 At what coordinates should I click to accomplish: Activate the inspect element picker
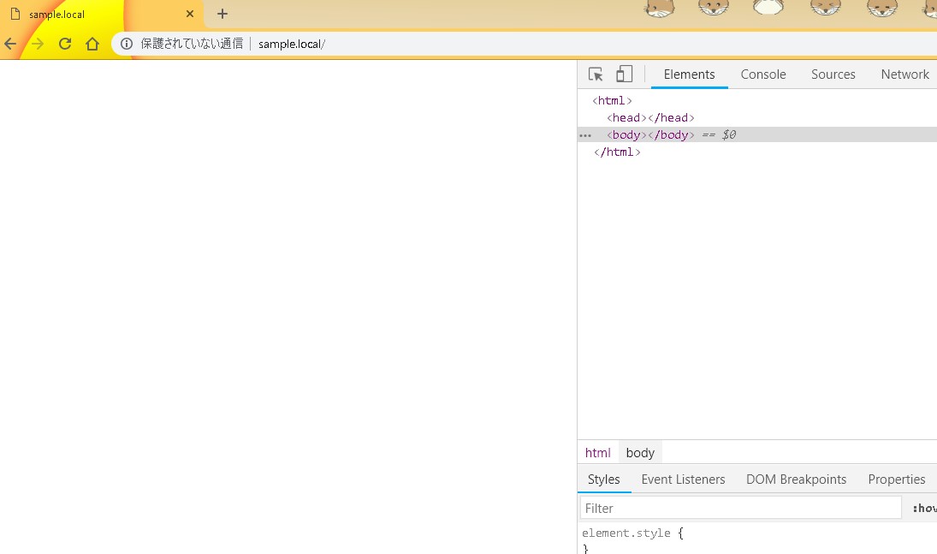tap(596, 74)
